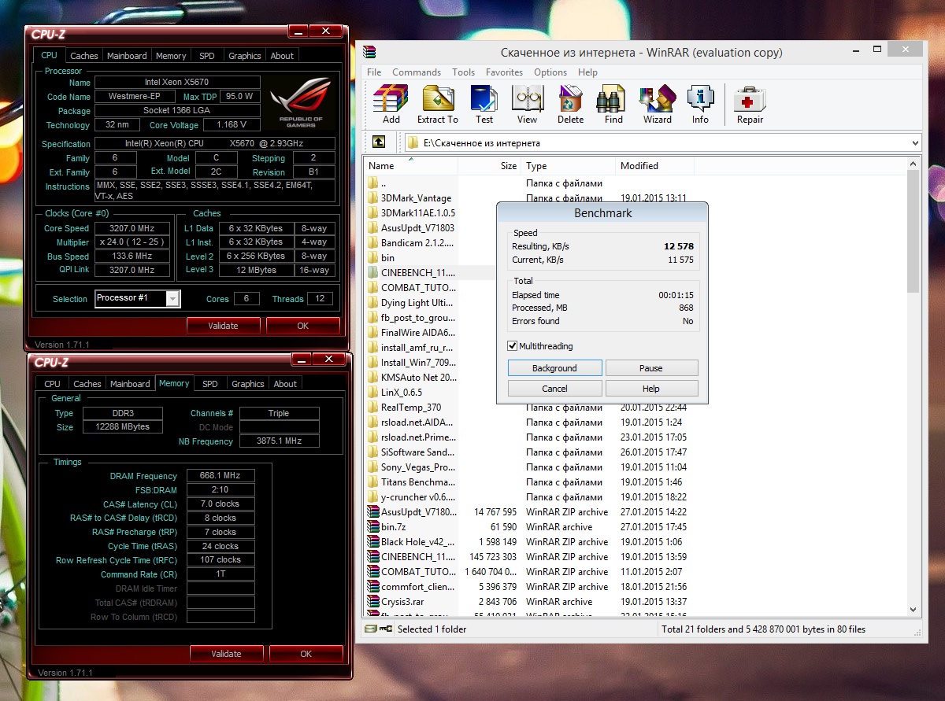Open the Commands menu
The image size is (945, 701).
[x=417, y=72]
